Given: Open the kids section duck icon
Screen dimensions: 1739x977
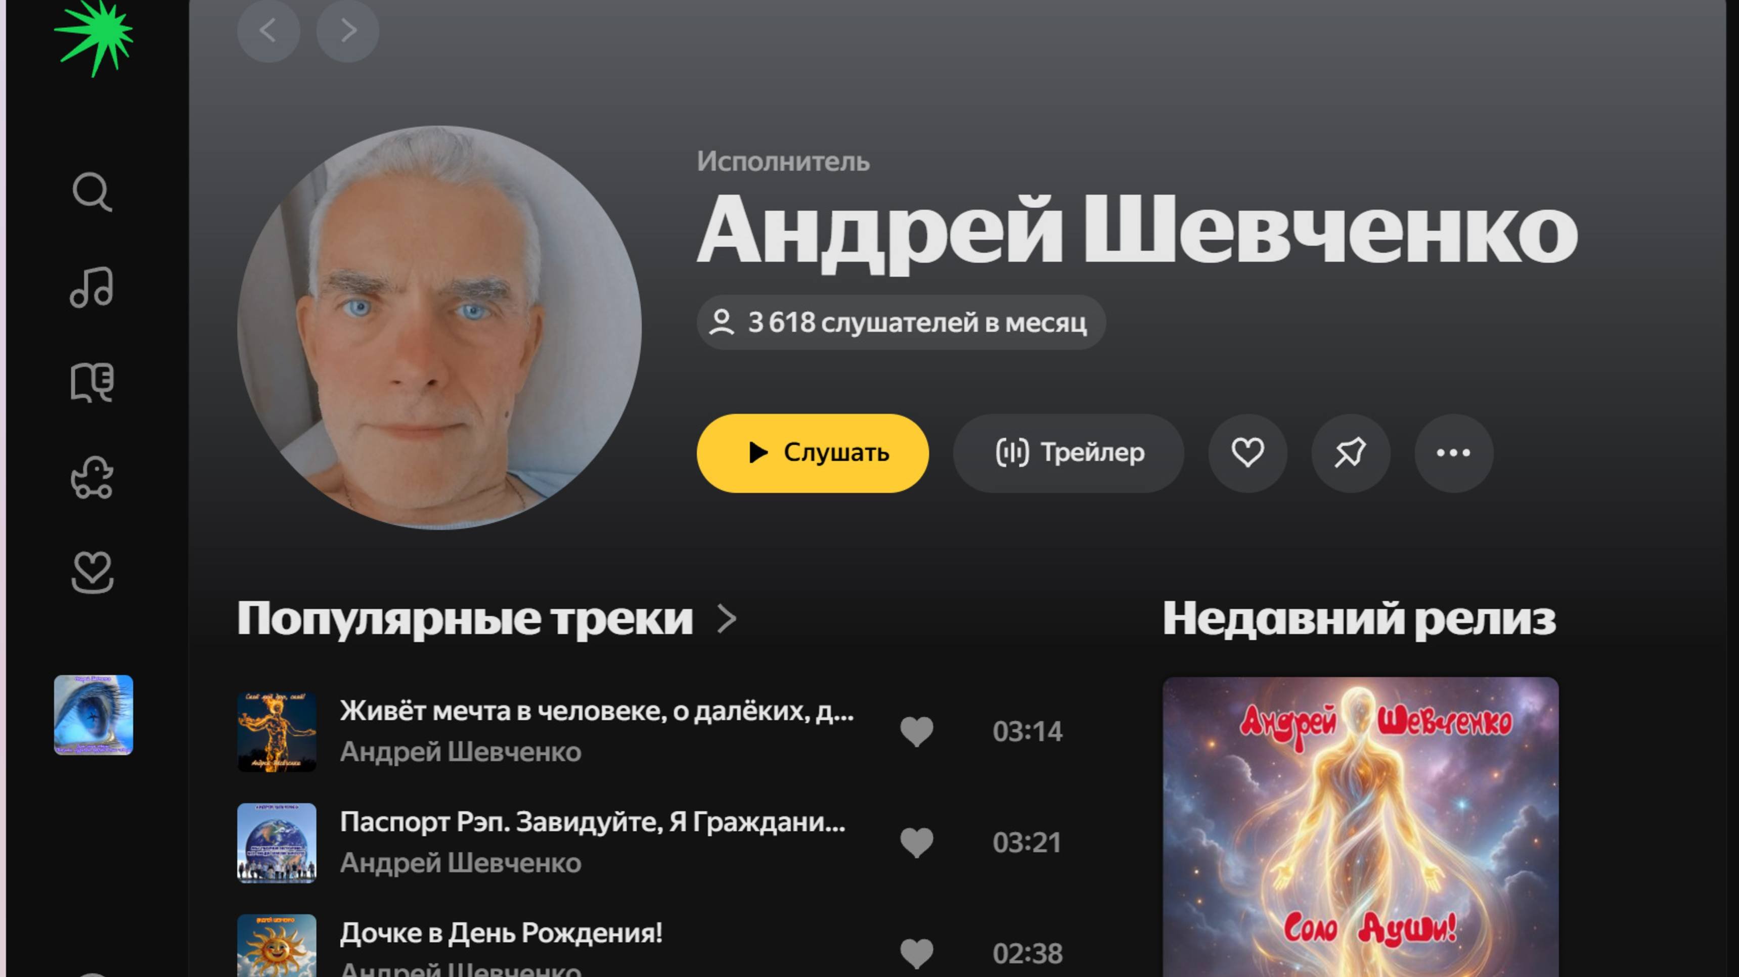Looking at the screenshot, I should [x=92, y=478].
